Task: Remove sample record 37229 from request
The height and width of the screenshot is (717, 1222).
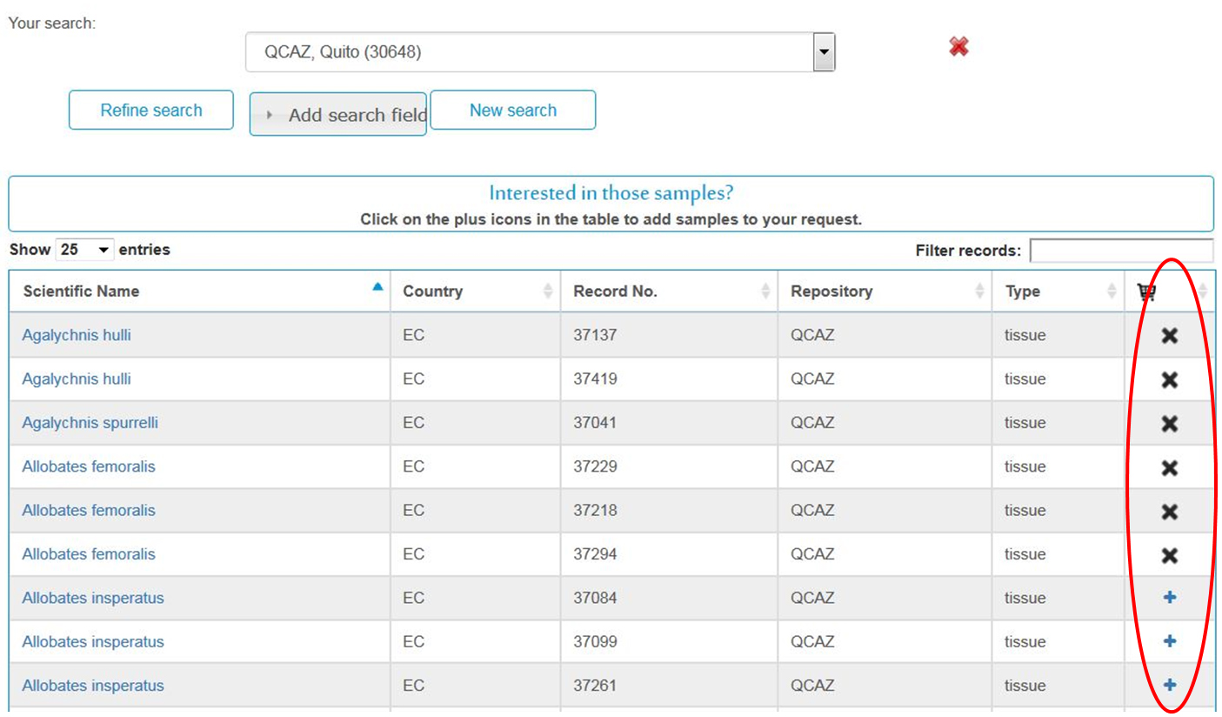Action: (1170, 467)
